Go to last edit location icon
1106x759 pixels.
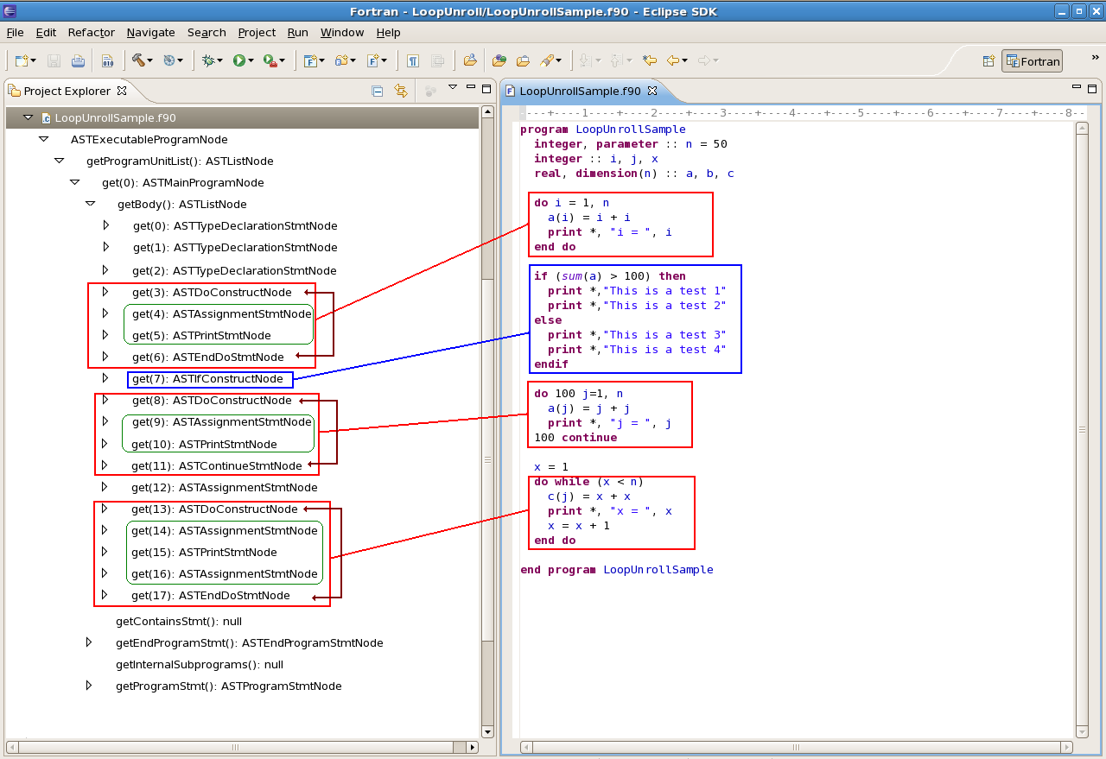point(650,60)
